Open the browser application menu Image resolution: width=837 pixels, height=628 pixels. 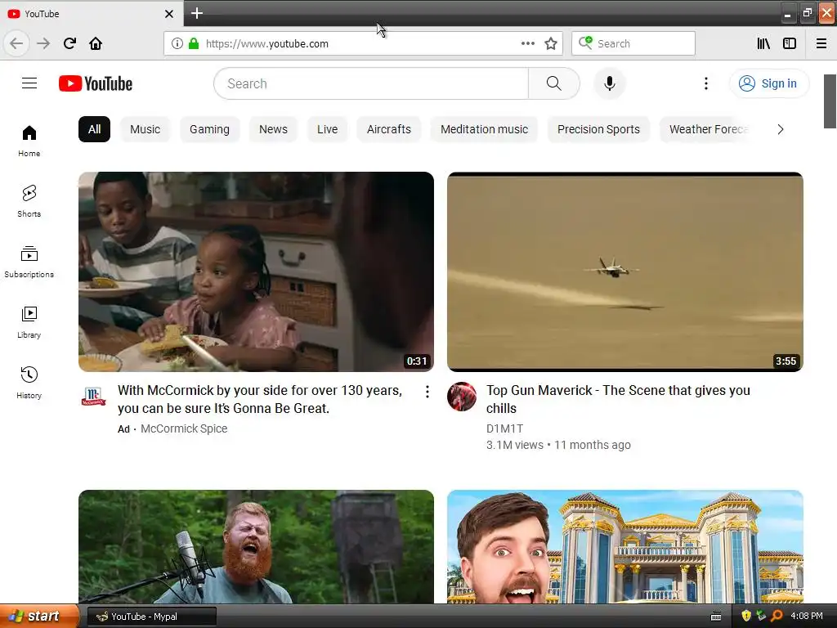821,43
